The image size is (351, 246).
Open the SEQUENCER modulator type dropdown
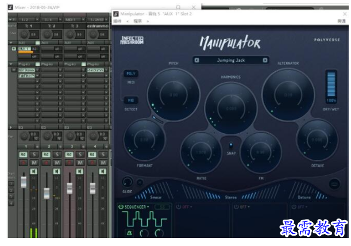137,207
